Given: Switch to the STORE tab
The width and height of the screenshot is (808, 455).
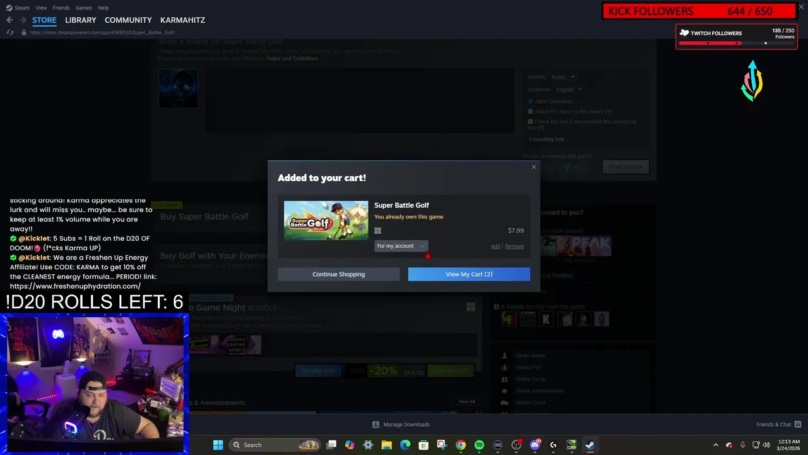Looking at the screenshot, I should pos(44,20).
